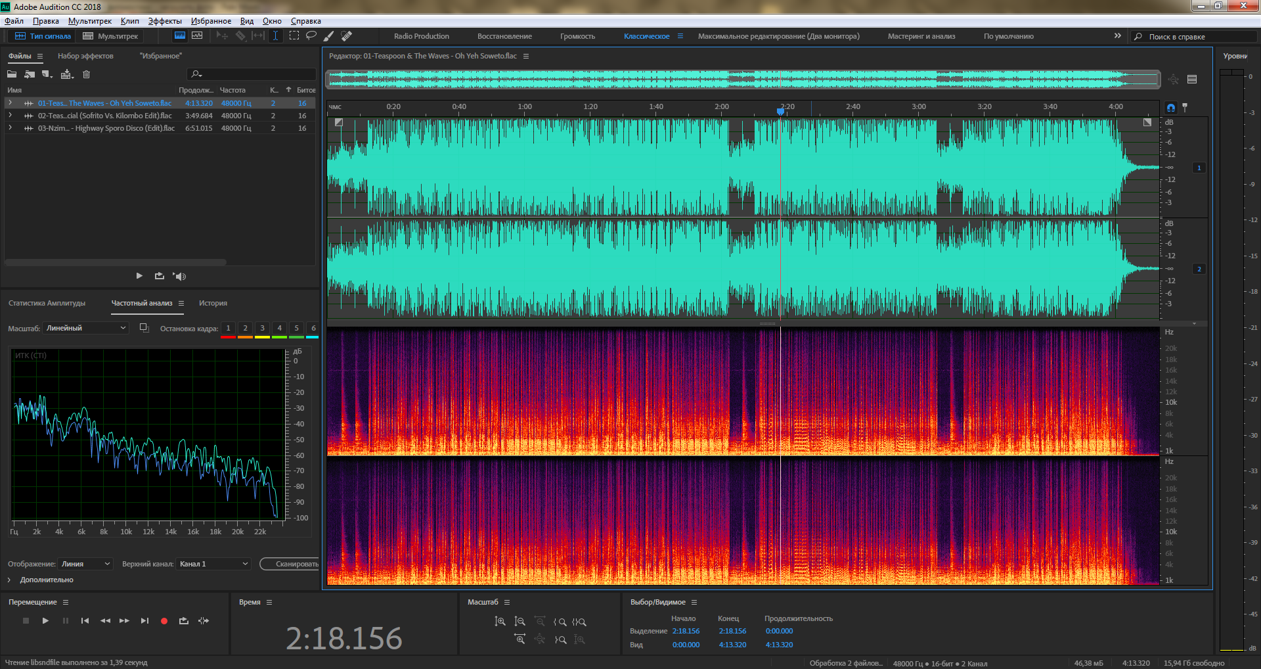The height and width of the screenshot is (669, 1261).
Task: Select the Spot Healing Brush tool
Action: 346,35
